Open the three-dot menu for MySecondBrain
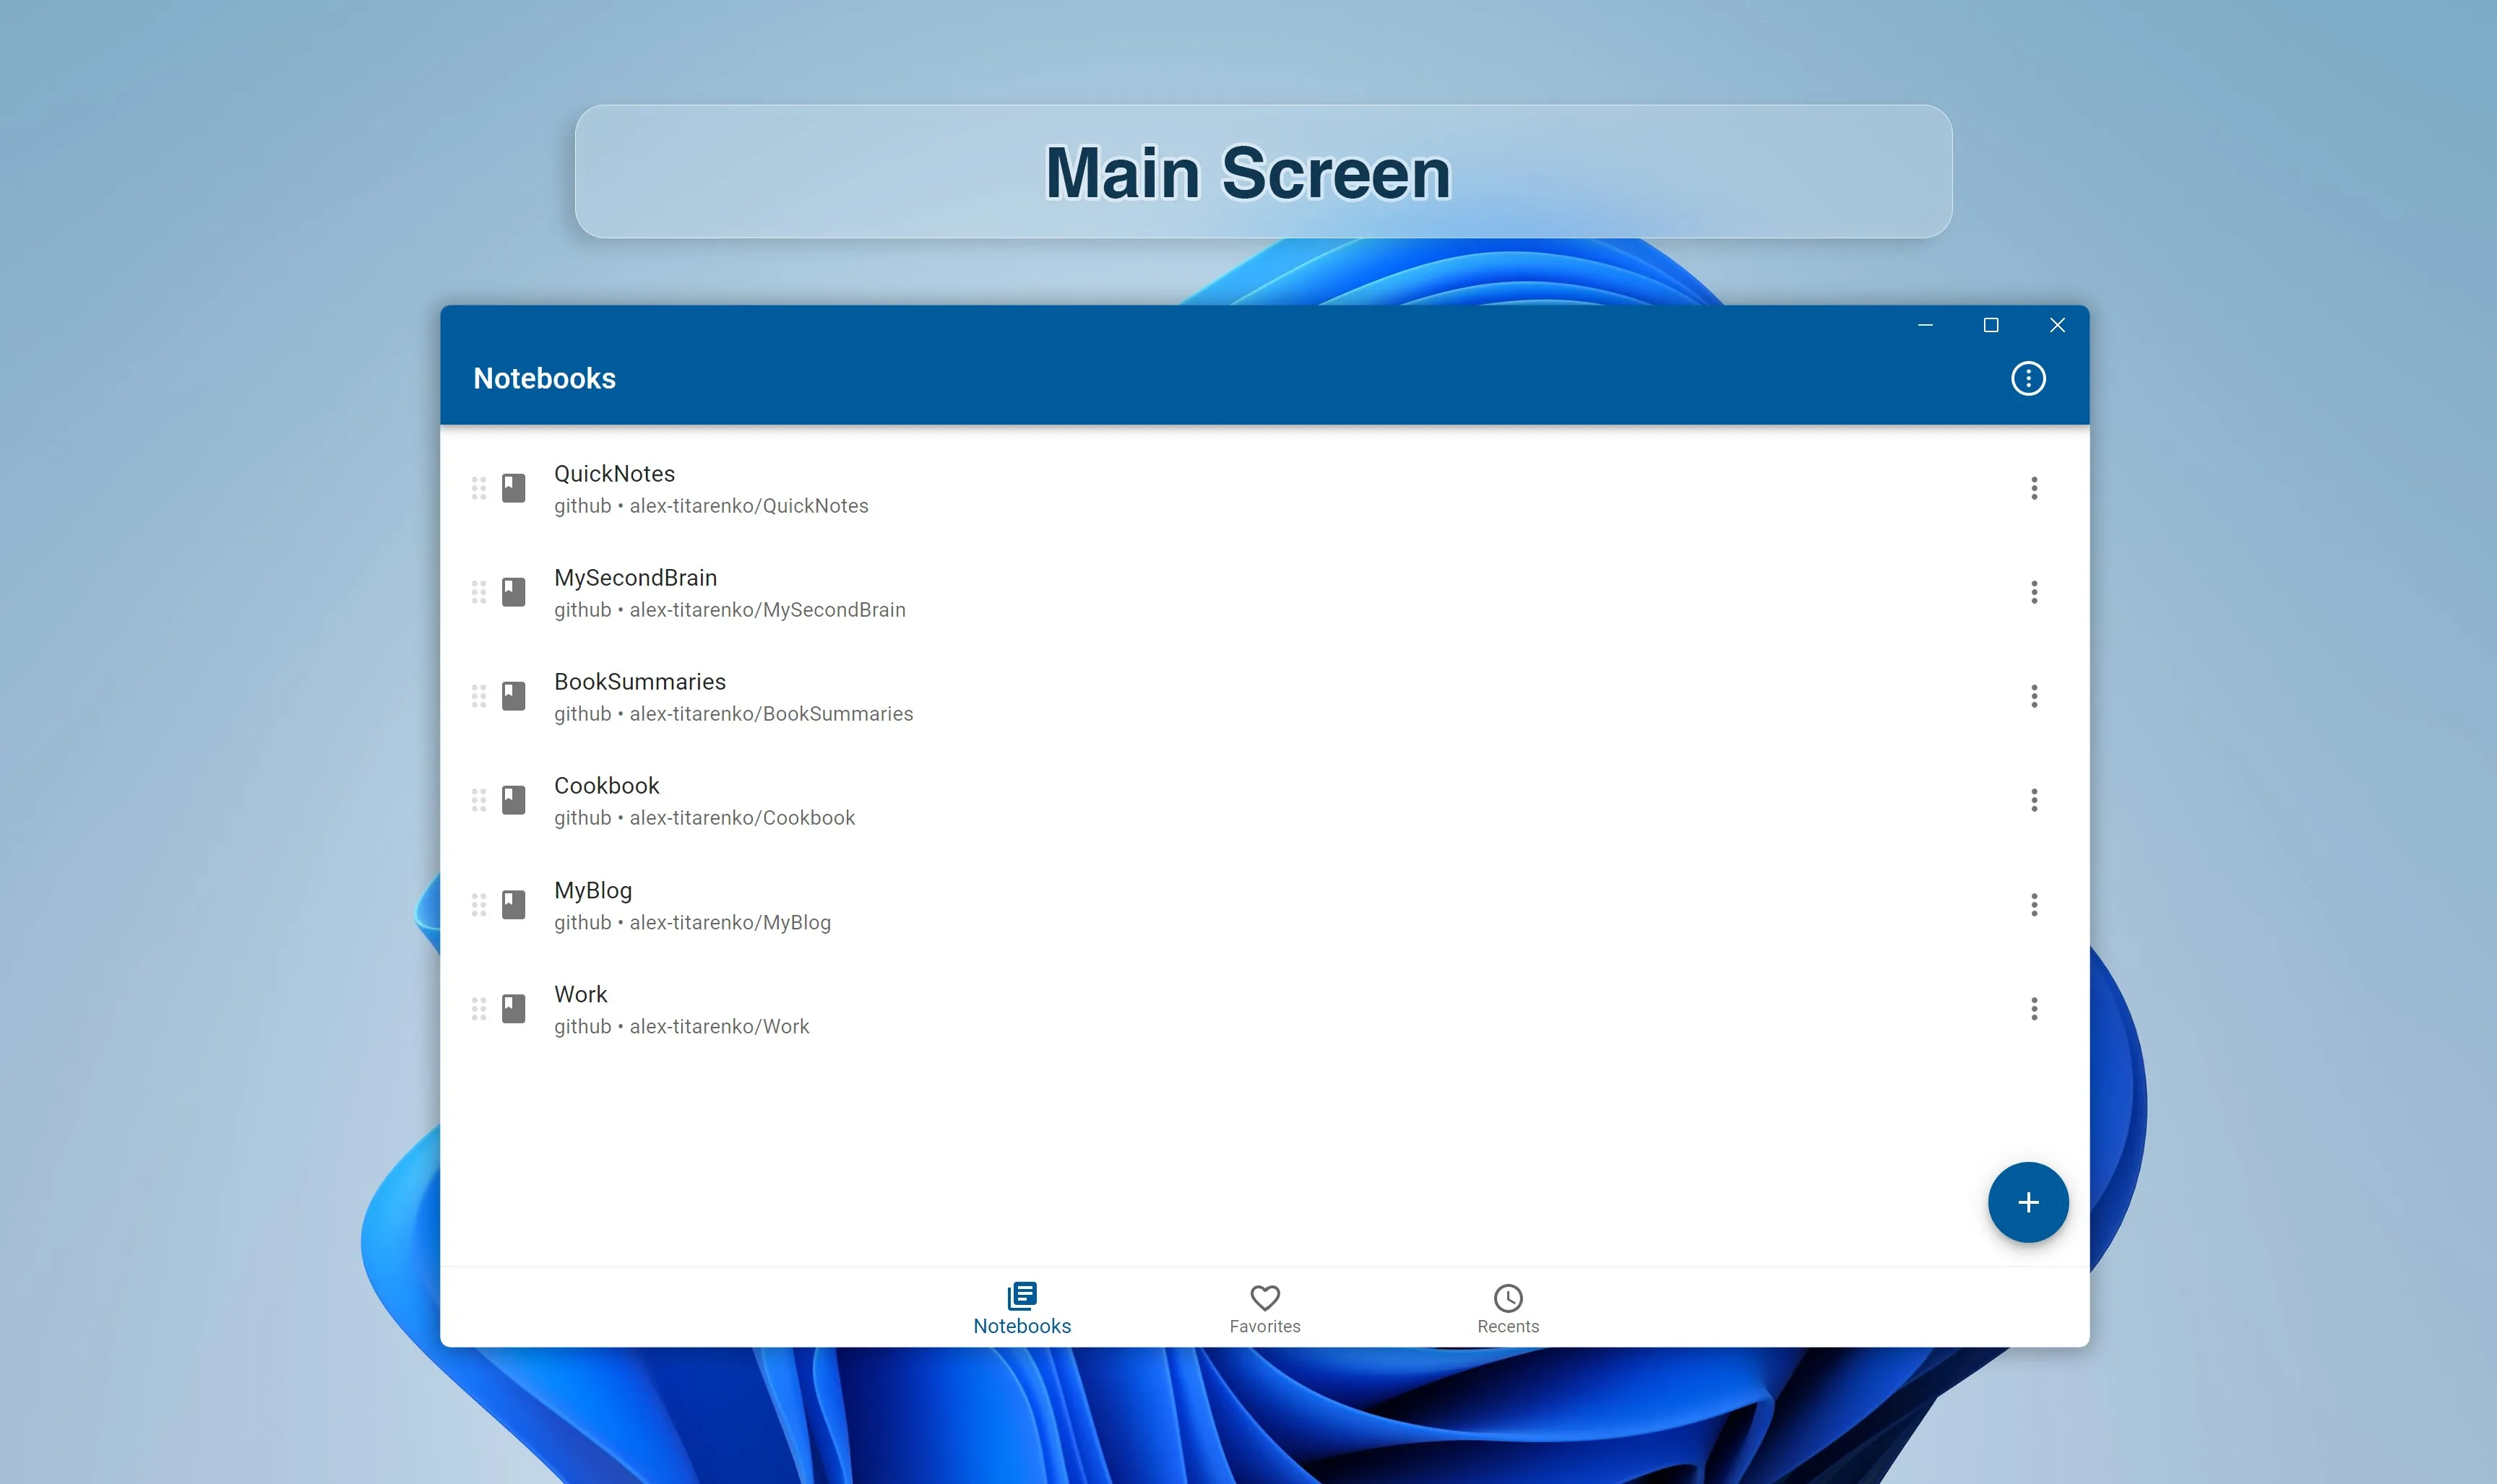The image size is (2497, 1484). click(x=2034, y=592)
